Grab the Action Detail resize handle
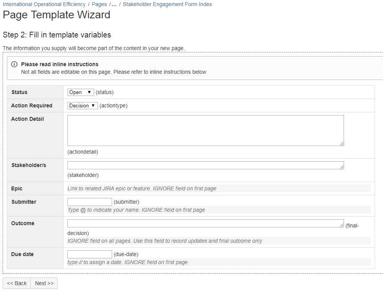 click(x=342, y=144)
